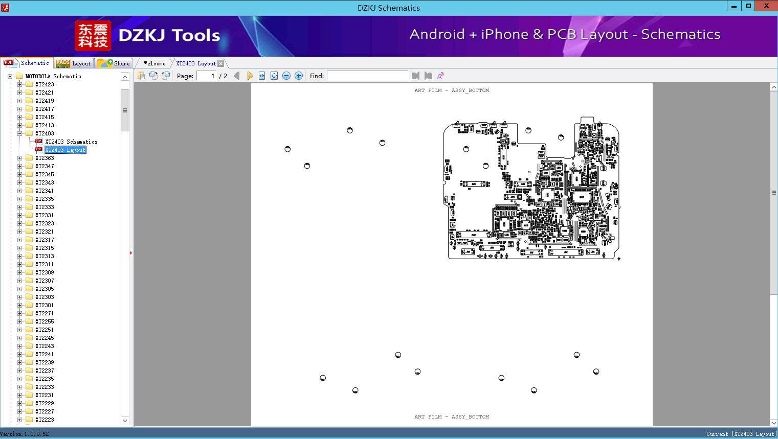Screen dimensions: 778x439
Task: Open XT2403 Schematics PDF file
Action: (71, 142)
